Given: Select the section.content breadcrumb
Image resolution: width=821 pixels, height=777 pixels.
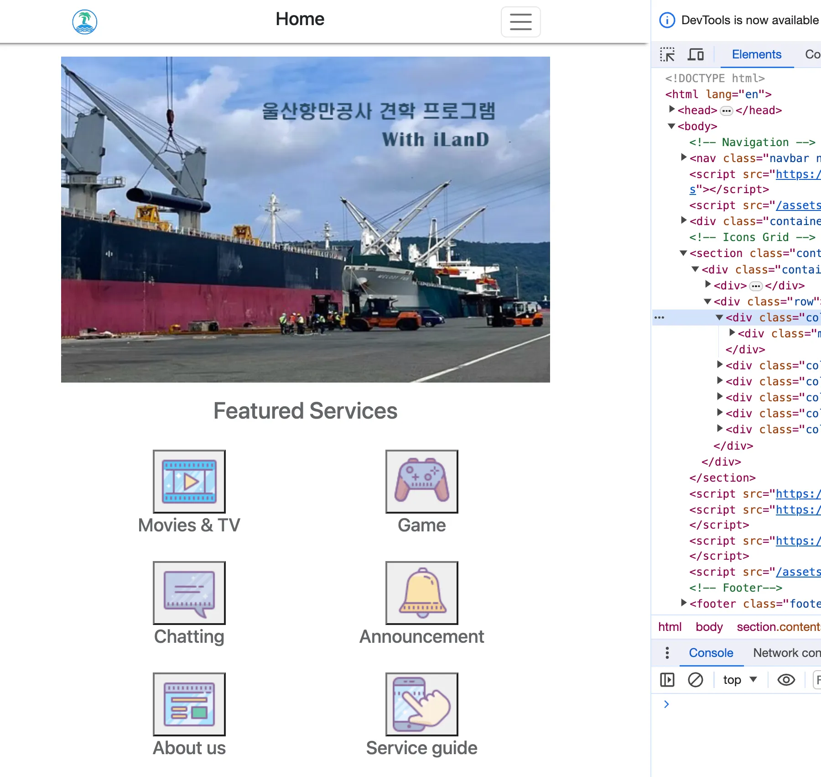Looking at the screenshot, I should coord(779,627).
